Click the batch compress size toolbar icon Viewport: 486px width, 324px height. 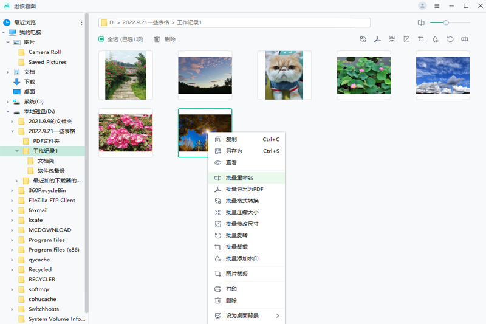pos(392,40)
